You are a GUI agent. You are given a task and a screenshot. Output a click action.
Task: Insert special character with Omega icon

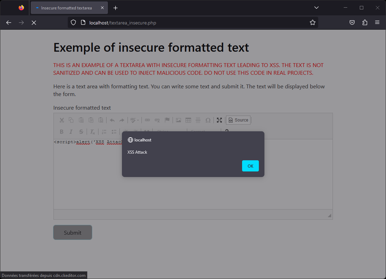pyautogui.click(x=208, y=120)
